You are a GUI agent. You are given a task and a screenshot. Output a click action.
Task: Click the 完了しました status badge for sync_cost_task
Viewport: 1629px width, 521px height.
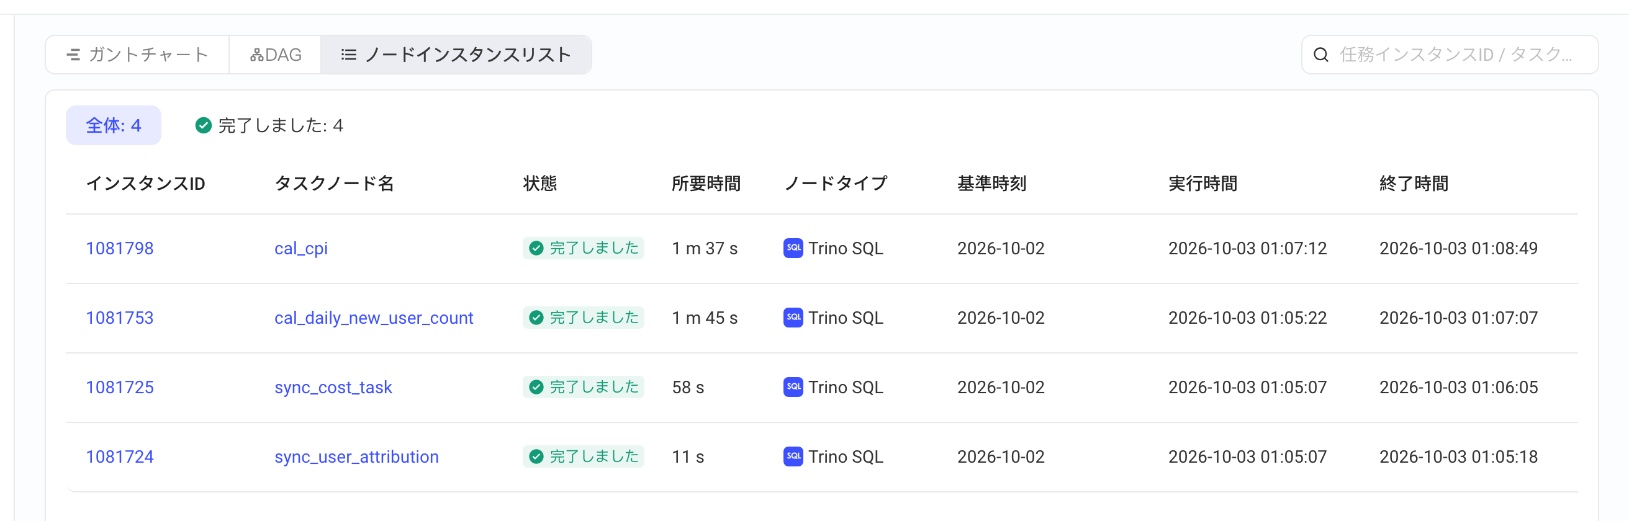(583, 387)
